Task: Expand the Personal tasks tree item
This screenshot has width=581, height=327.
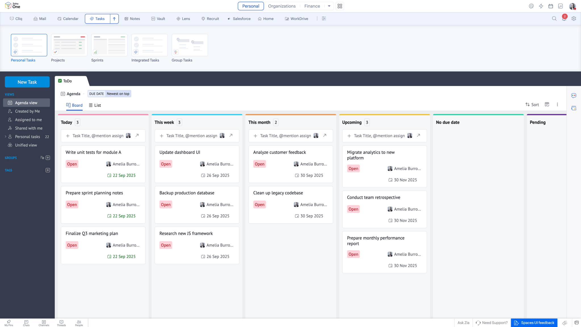Action: [5, 137]
